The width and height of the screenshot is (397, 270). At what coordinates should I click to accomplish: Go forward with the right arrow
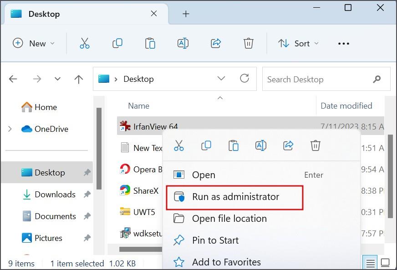point(37,79)
